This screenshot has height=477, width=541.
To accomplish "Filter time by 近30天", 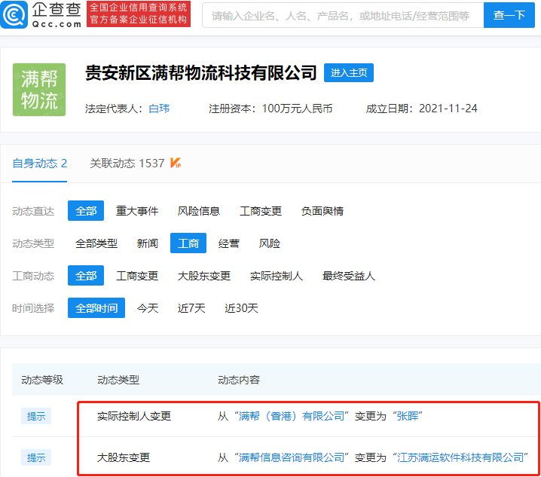I will click(x=241, y=308).
